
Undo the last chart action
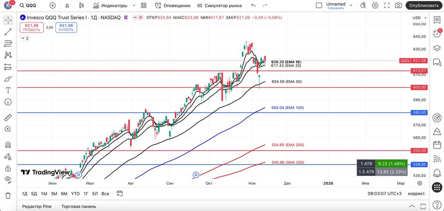(253, 6)
